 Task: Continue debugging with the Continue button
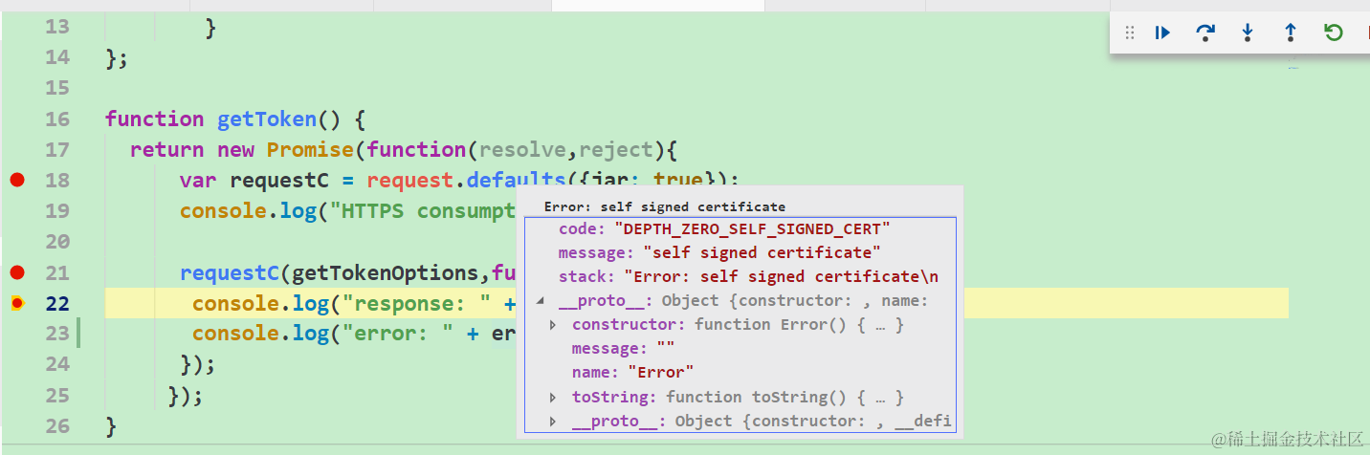tap(1162, 33)
